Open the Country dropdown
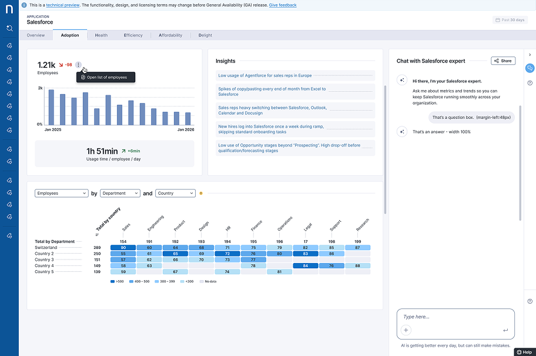Viewport: 536px width, 356px height. (x=175, y=194)
